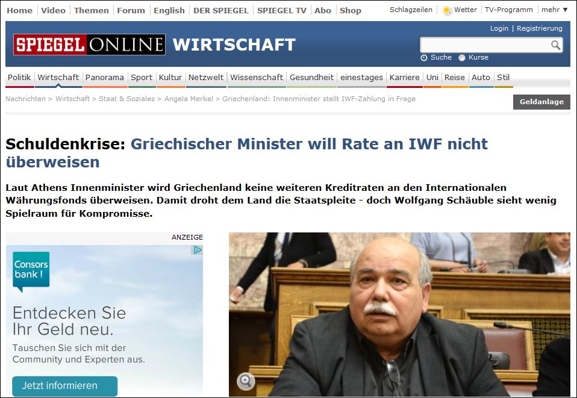Click the Geldanlage button
Image resolution: width=577 pixels, height=398 pixels.
541,102
